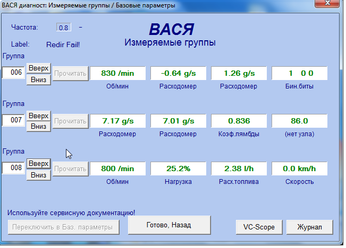Click Вниз button for group 006
This screenshot has width=346, height=248.
pos(38,79)
